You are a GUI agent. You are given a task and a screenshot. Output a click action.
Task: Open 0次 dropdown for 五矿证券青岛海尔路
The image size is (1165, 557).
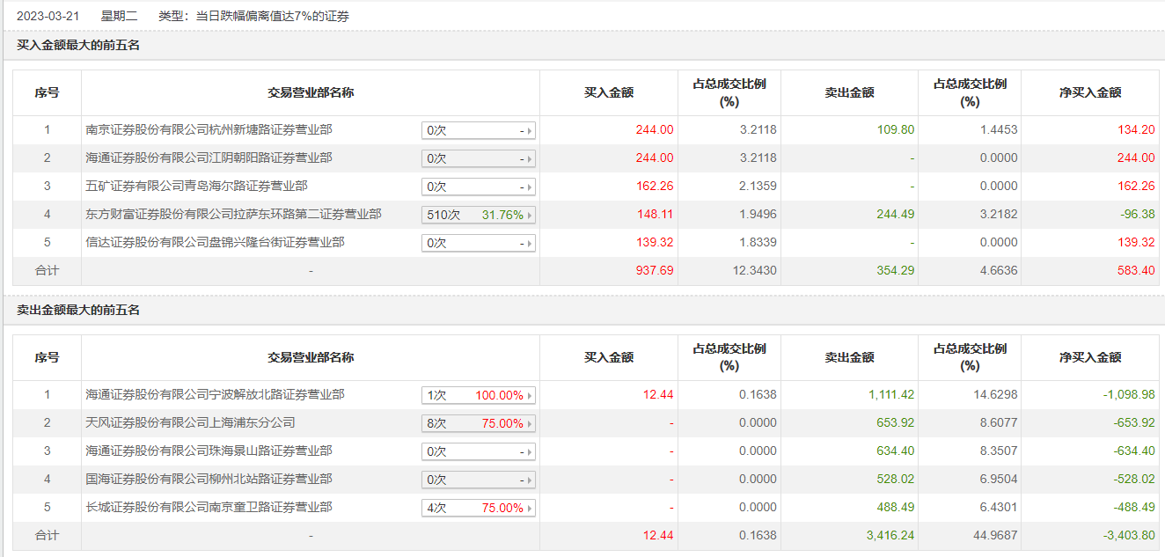[479, 187]
